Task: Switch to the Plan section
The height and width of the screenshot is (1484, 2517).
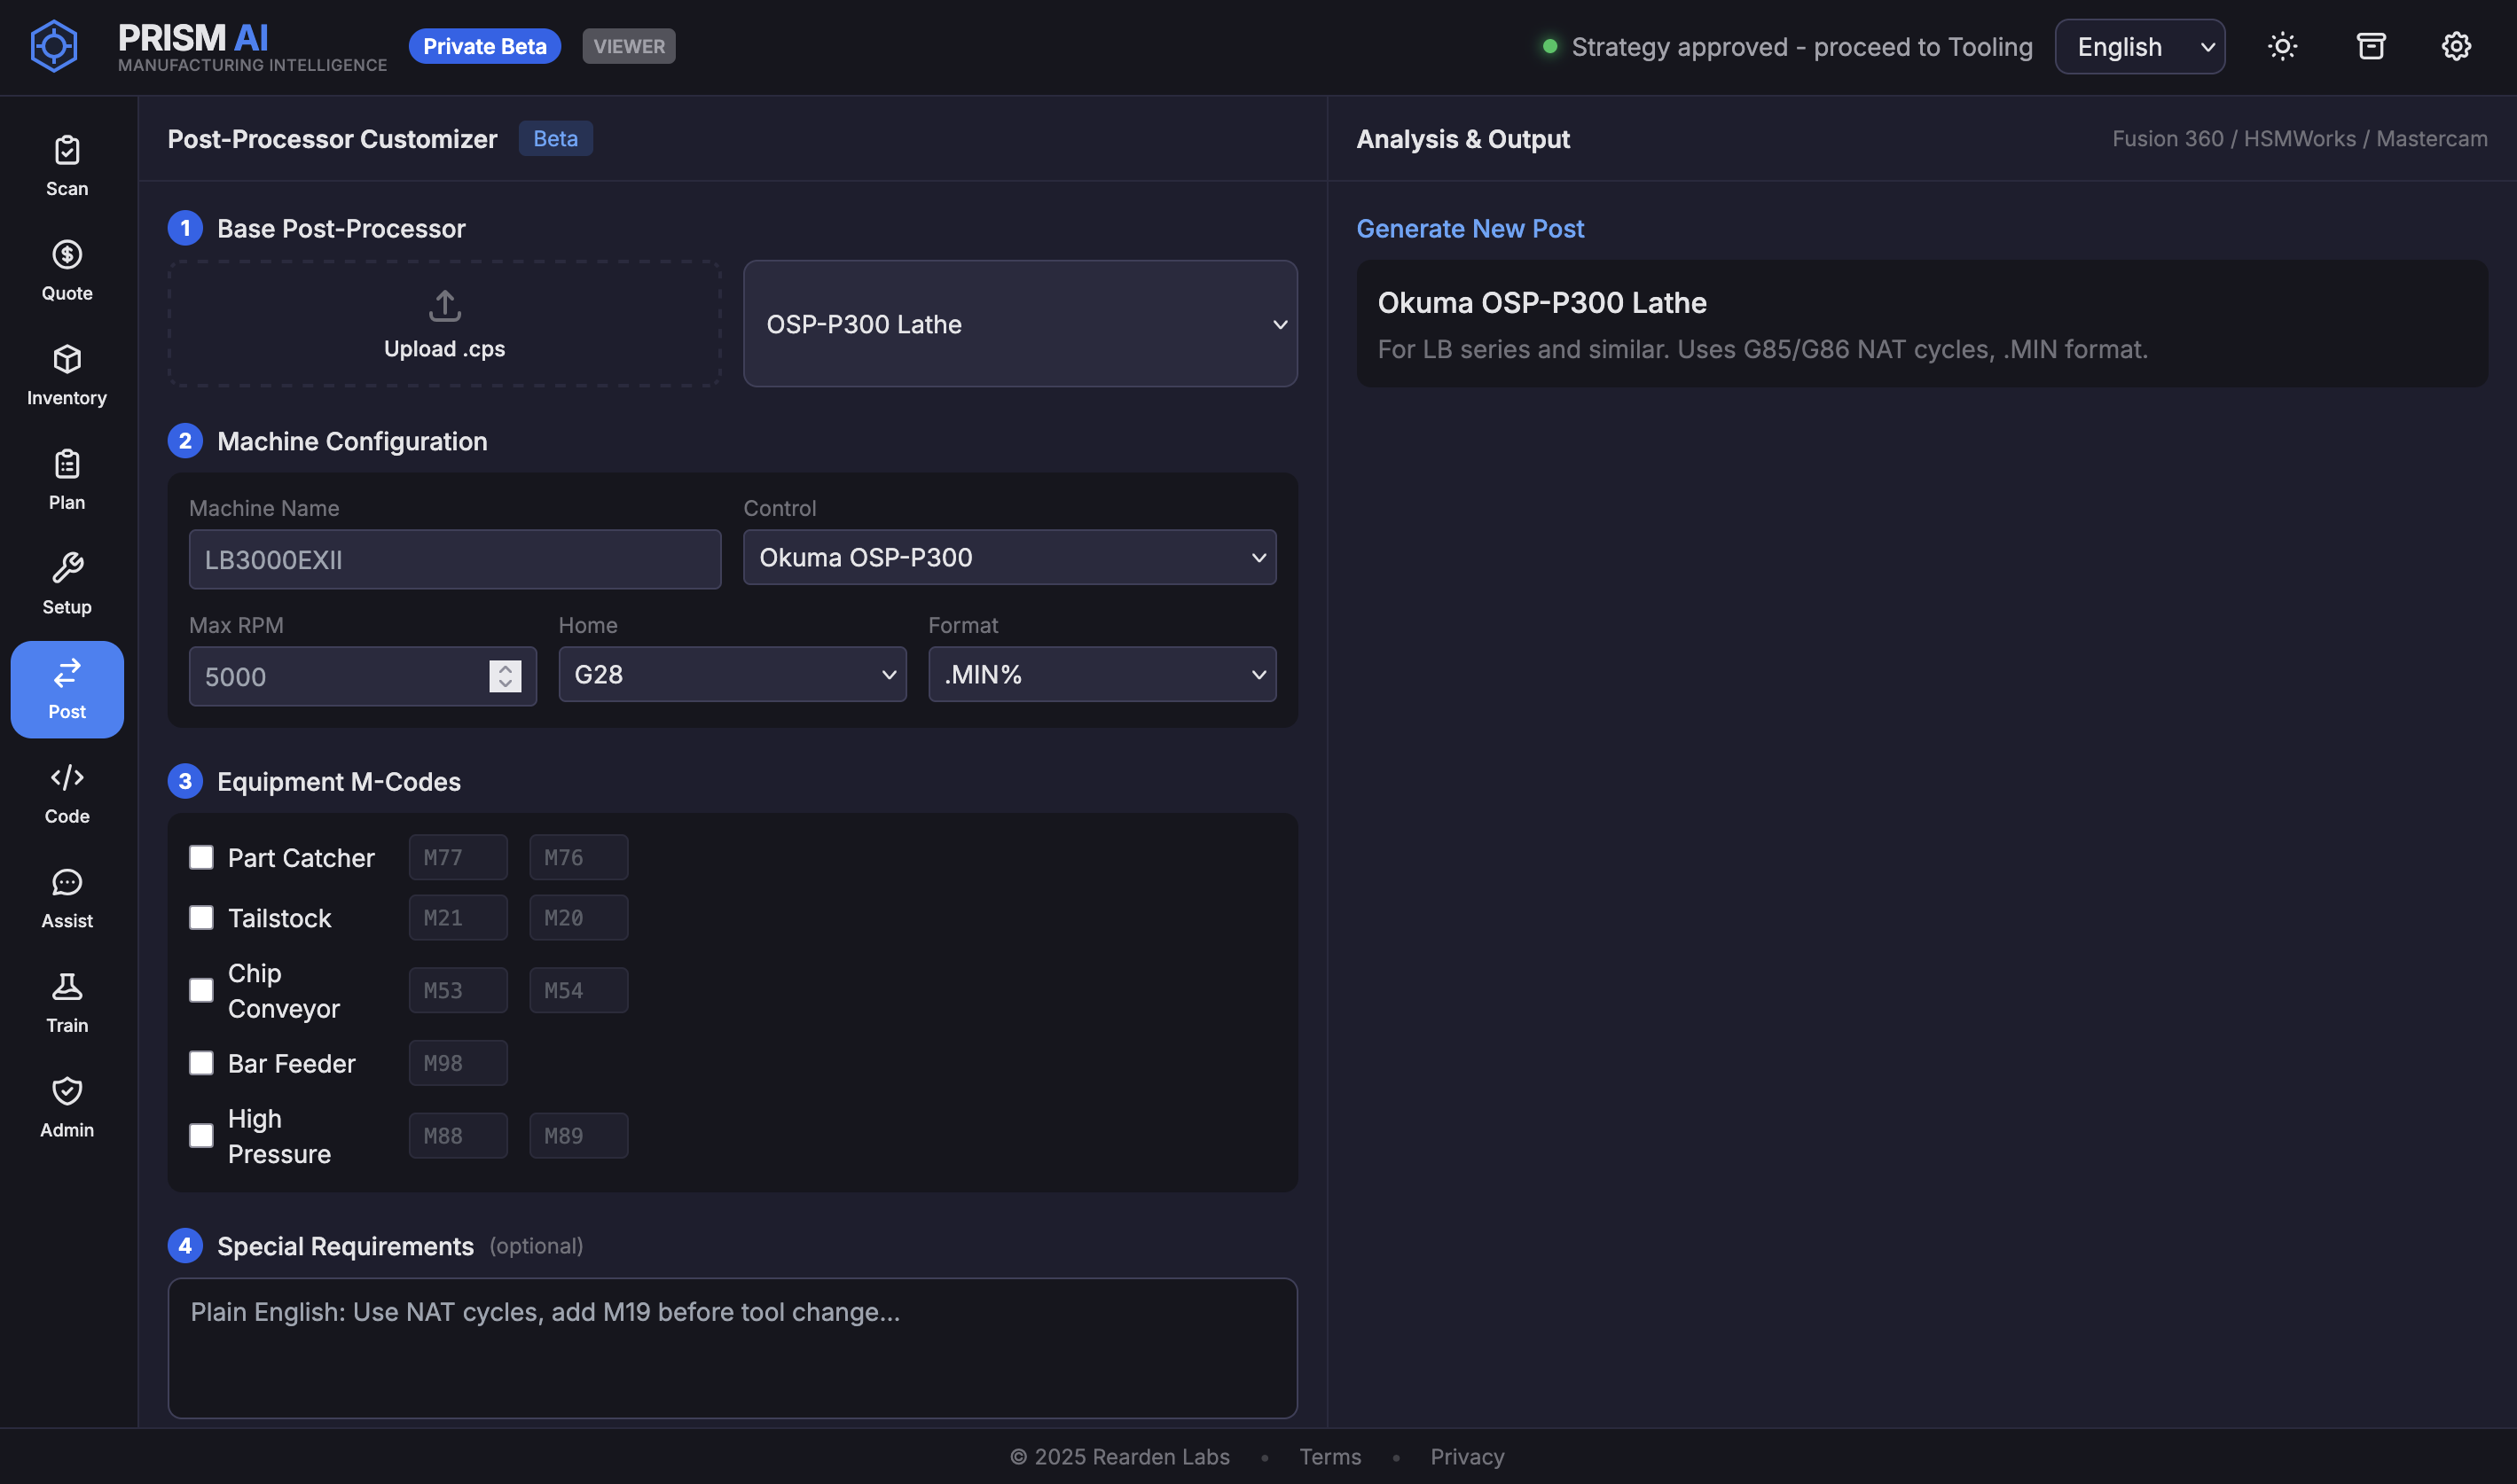Action: [x=67, y=479]
